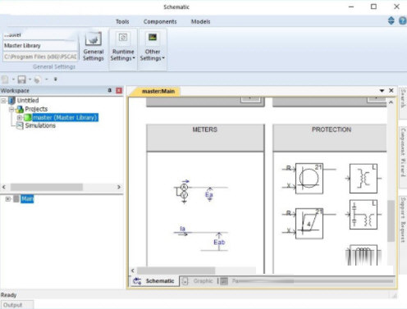Toggle ribbon collapse arrows icon
407x309 pixels.
[391, 20]
